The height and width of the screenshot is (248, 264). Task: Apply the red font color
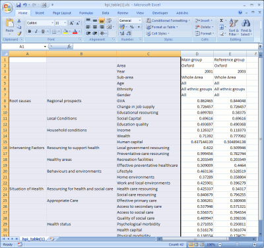75,32
